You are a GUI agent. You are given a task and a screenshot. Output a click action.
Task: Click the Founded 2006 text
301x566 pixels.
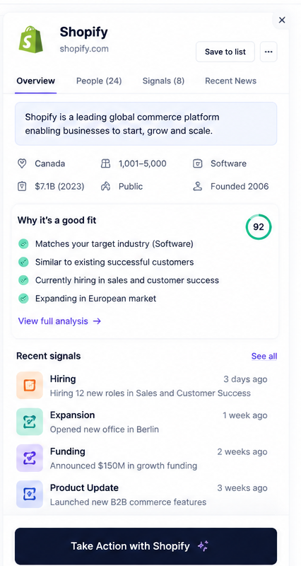(240, 187)
